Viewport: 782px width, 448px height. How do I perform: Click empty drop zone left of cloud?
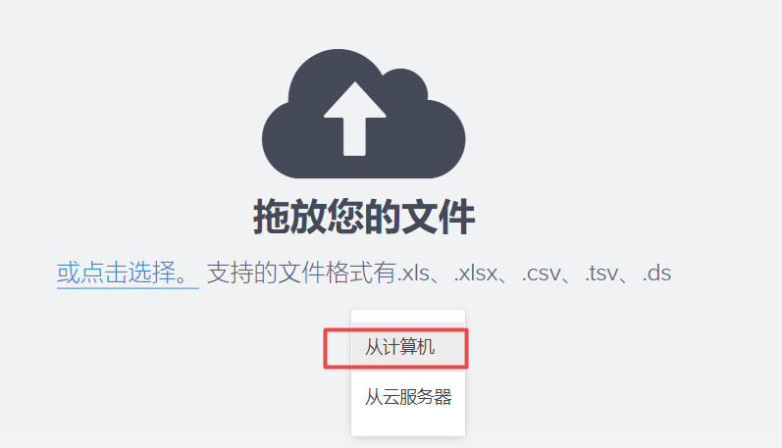click(130, 115)
